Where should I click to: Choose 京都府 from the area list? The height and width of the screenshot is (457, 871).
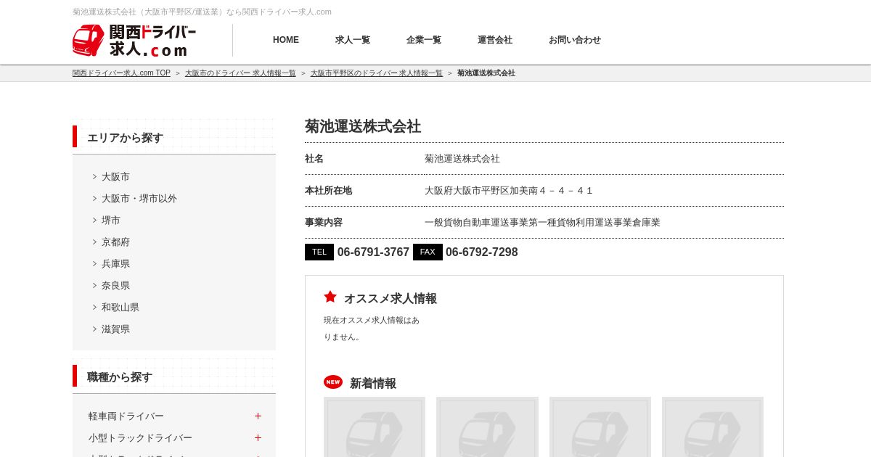[x=115, y=242]
